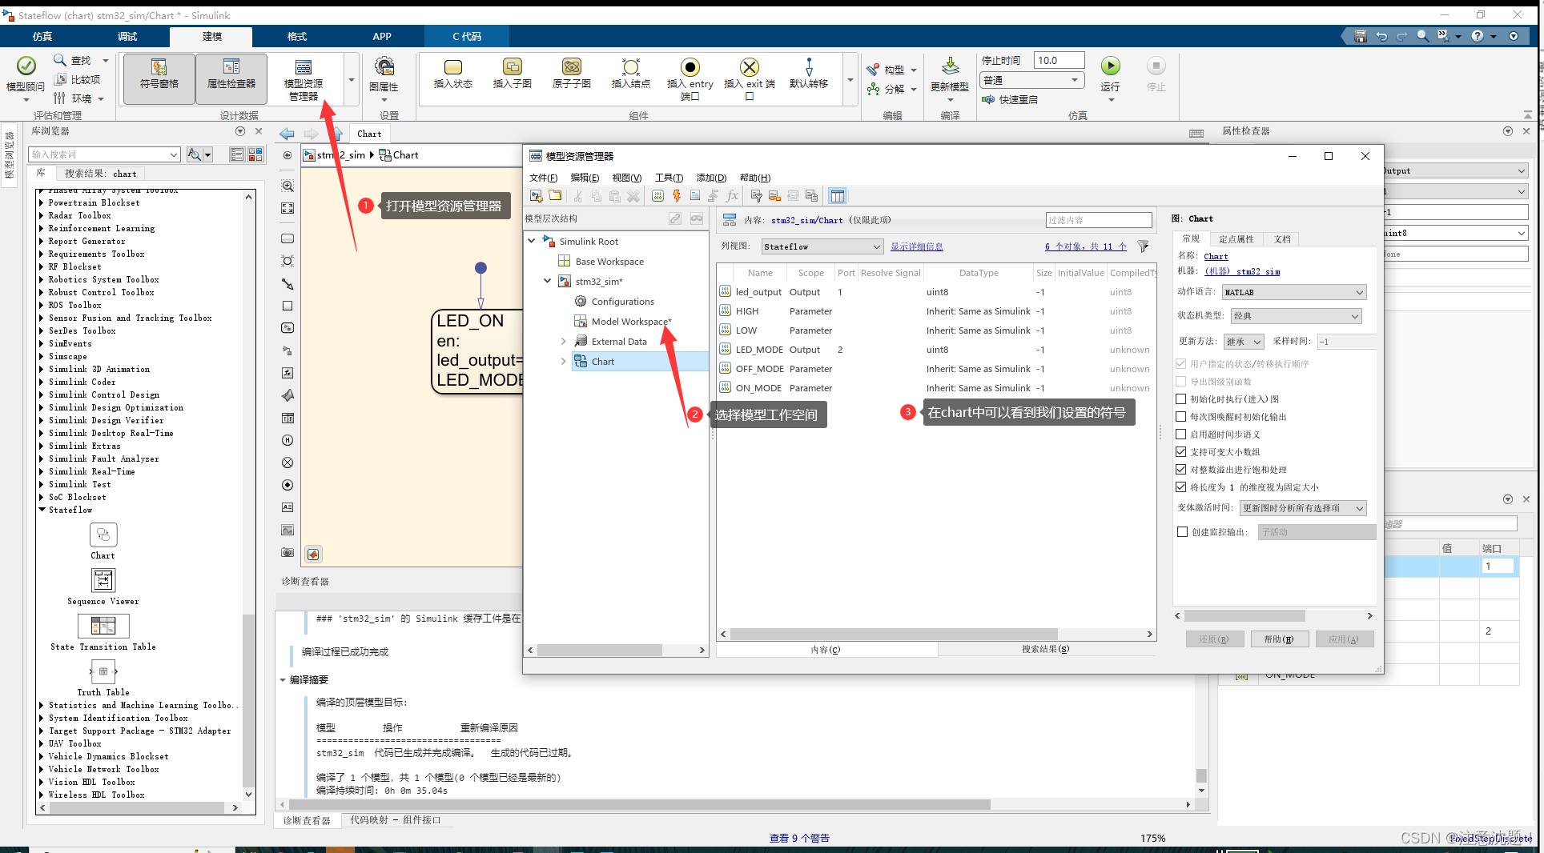Click the Help (帮助) button
1544x853 pixels.
pos(1278,639)
